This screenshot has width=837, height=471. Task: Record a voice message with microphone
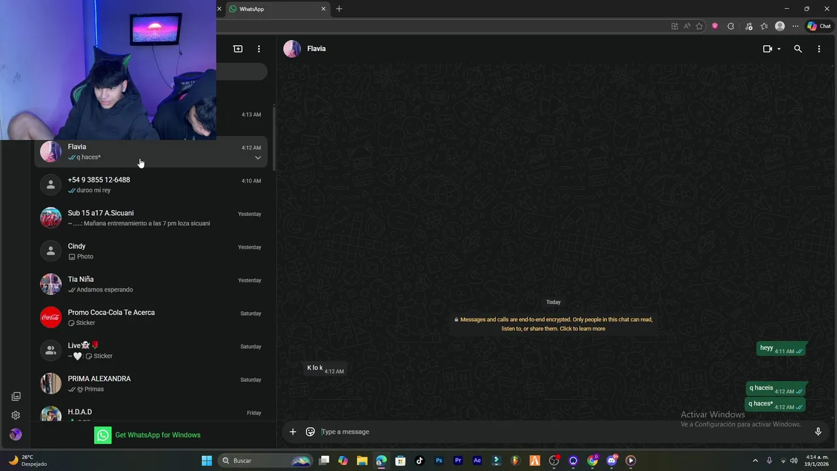[818, 432]
